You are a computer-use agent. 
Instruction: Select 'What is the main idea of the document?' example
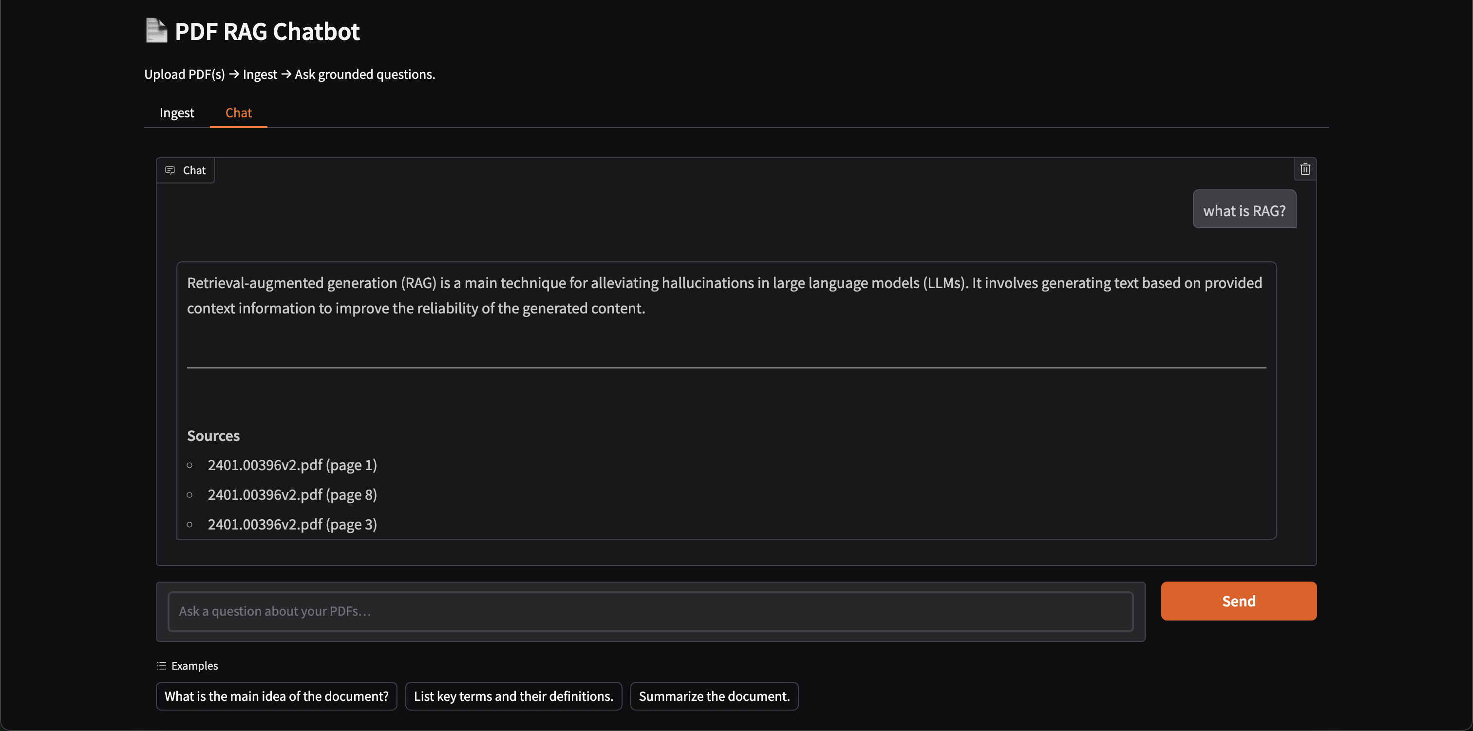(276, 695)
